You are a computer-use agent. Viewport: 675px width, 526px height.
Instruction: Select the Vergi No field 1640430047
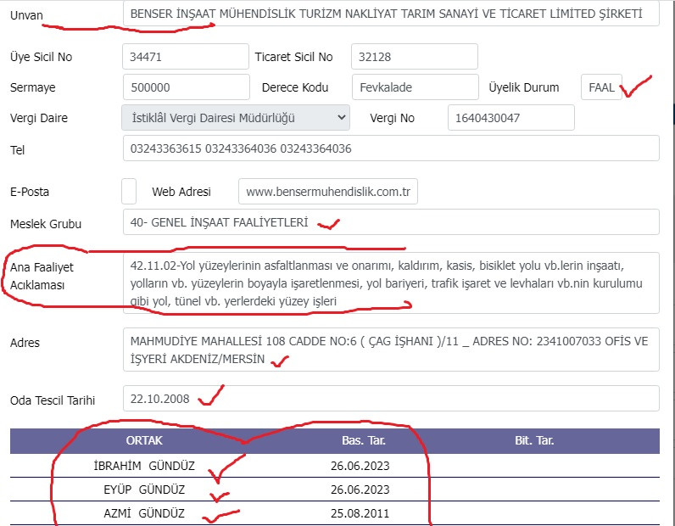click(x=511, y=118)
